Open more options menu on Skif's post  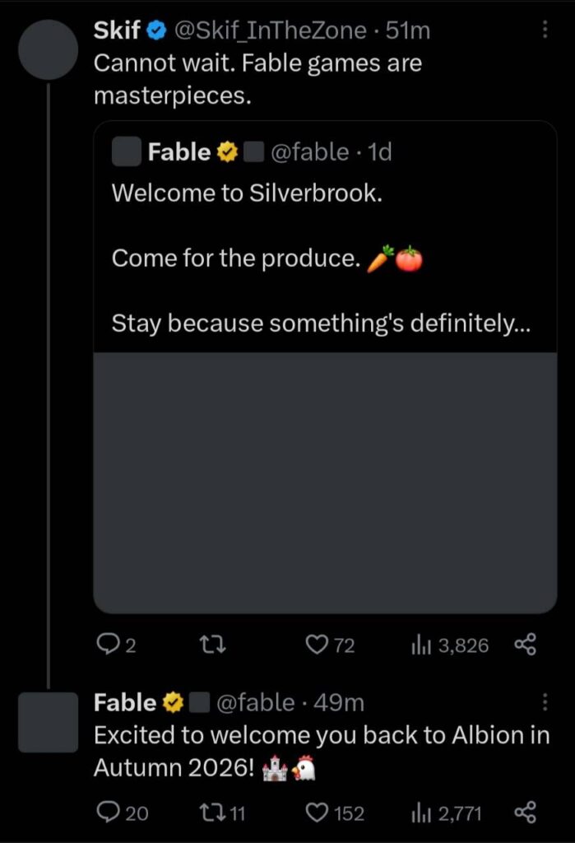(x=545, y=30)
